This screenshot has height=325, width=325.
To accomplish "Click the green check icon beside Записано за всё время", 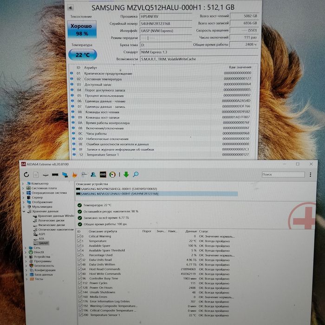I will tap(79, 218).
